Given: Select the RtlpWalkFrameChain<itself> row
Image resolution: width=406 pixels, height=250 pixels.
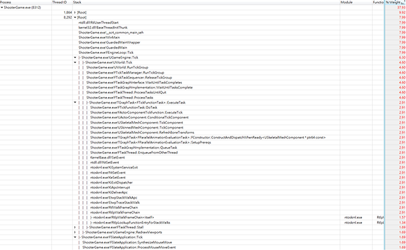Looking at the screenshot, I should click(x=203, y=218).
